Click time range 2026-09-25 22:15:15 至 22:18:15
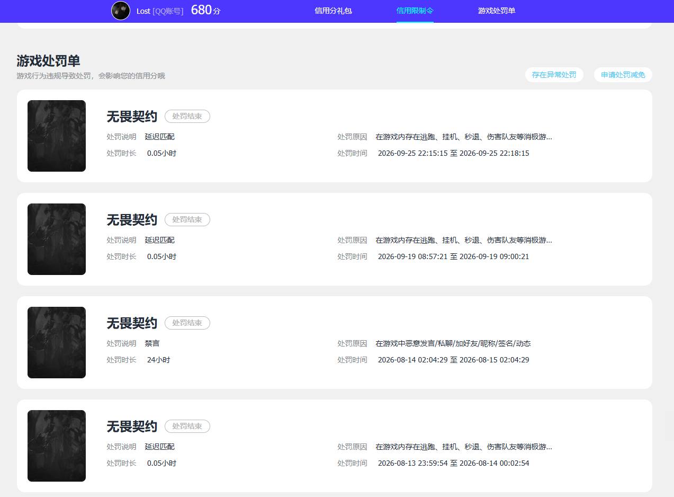The image size is (674, 497). [x=453, y=153]
